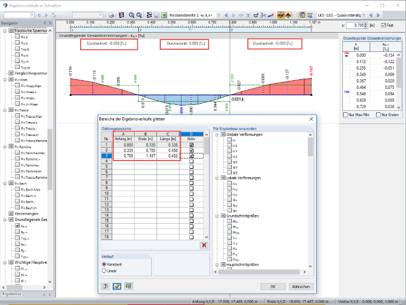Click the print icon in toolbar

tap(111, 16)
